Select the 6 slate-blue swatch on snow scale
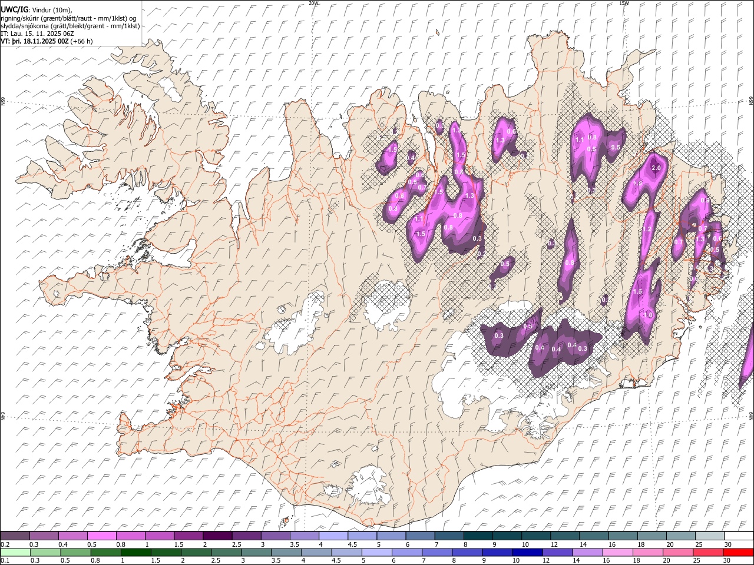The width and height of the screenshot is (754, 565). pos(420,536)
